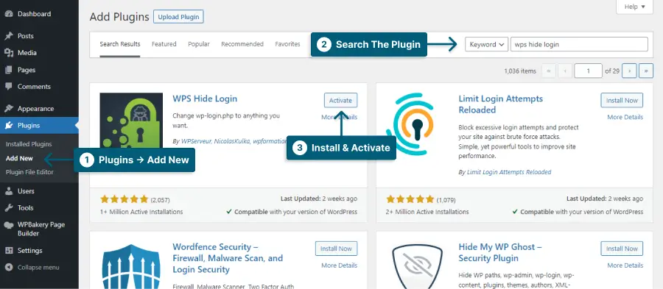Open the Popular plugins tab
Viewport: 663px width, 289px height.
(199, 44)
